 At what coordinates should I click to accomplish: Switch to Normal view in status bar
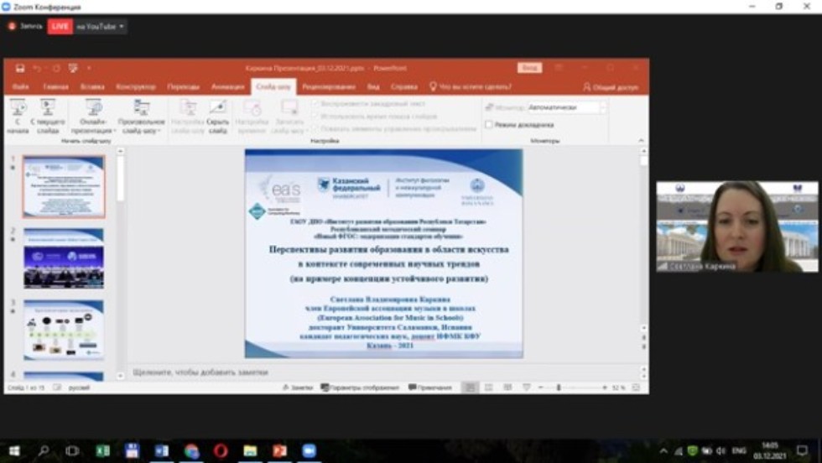click(471, 388)
